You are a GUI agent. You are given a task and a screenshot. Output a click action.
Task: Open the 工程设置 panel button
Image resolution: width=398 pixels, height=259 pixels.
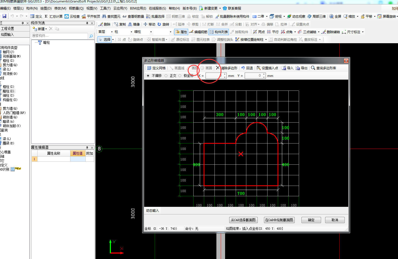tap(15, 29)
